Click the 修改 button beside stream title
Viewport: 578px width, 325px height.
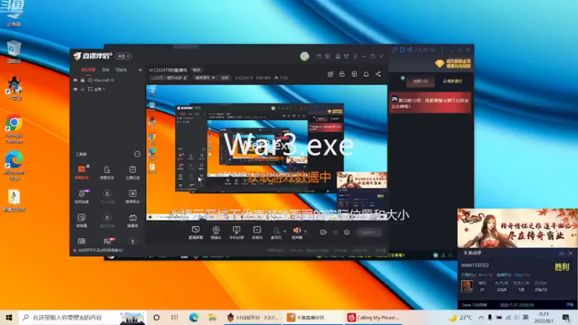click(x=197, y=70)
